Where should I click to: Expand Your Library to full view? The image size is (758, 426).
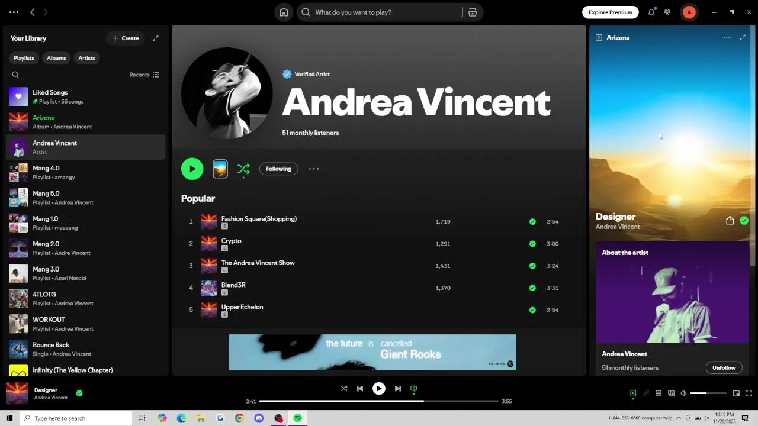click(156, 38)
